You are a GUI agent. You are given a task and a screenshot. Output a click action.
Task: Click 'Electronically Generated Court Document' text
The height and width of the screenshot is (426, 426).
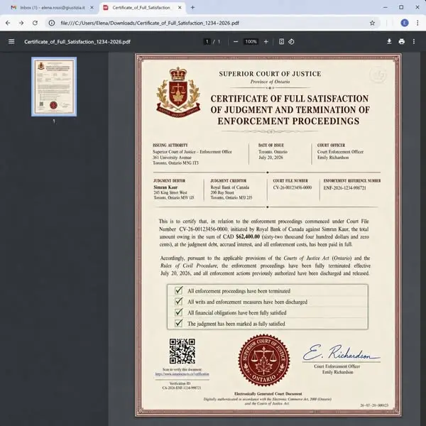click(x=268, y=393)
